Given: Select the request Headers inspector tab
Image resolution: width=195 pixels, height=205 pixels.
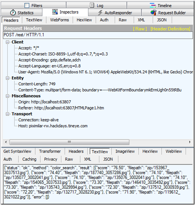Looking at the screenshot, I should [x=11, y=20].
